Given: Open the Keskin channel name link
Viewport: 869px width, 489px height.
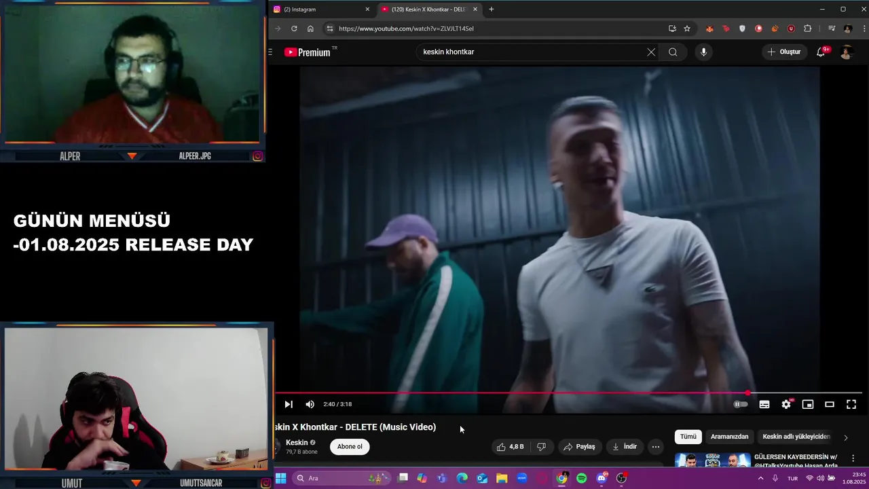Looking at the screenshot, I should point(297,443).
